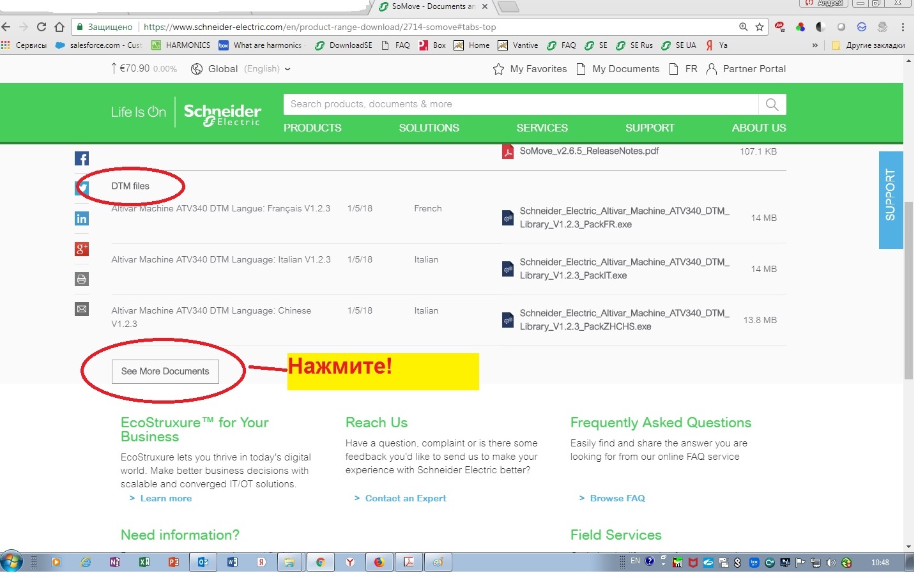Click the search products input field

(521, 104)
